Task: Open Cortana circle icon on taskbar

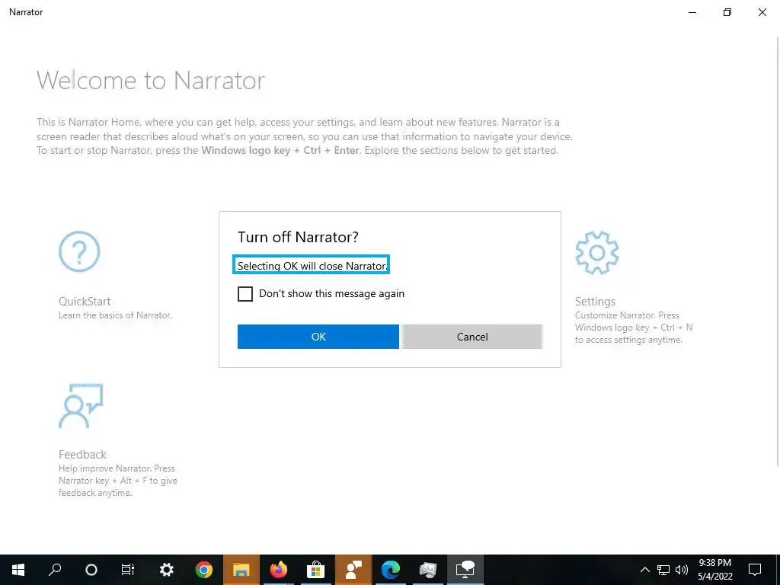Action: coord(91,570)
